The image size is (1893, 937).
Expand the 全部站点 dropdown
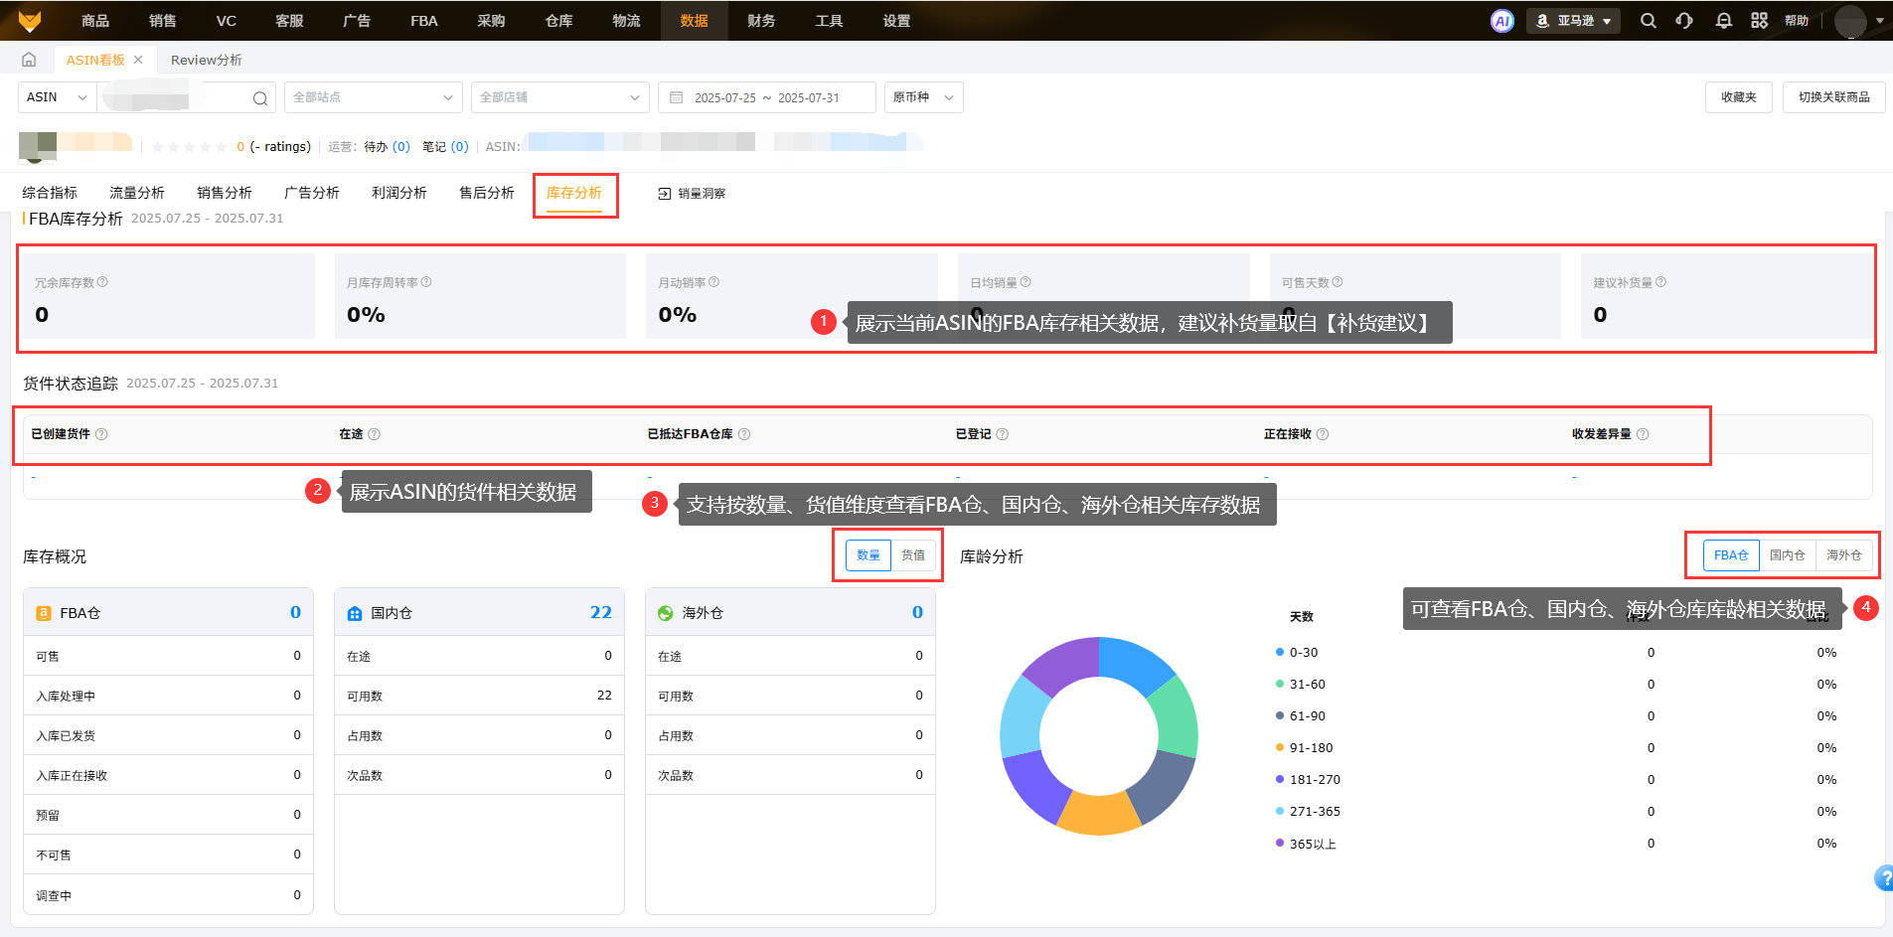(x=373, y=97)
